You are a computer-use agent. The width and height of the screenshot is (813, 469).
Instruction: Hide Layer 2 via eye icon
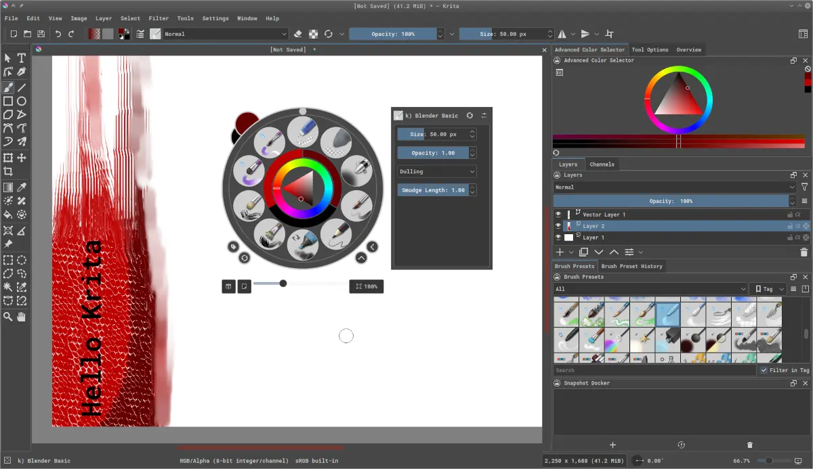pos(558,226)
